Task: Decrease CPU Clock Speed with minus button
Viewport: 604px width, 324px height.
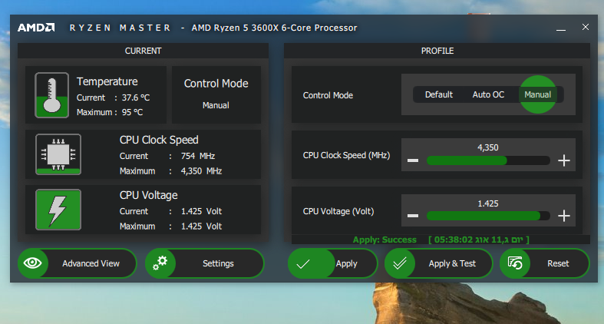Action: (413, 160)
